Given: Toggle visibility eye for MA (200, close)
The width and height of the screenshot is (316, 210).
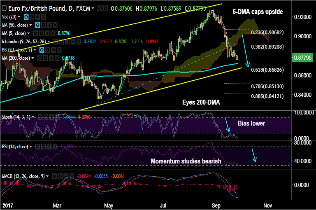Looking at the screenshot, I should 39,58.
